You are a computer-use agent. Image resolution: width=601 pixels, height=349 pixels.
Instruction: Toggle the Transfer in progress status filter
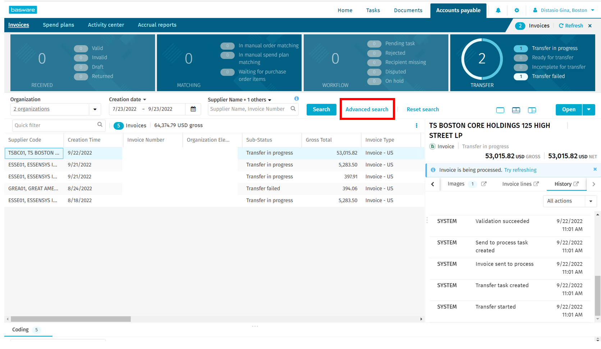[x=520, y=48]
